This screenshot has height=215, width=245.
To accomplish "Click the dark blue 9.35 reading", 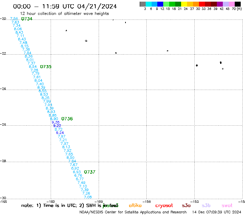I will pyautogui.click(x=56, y=122).
